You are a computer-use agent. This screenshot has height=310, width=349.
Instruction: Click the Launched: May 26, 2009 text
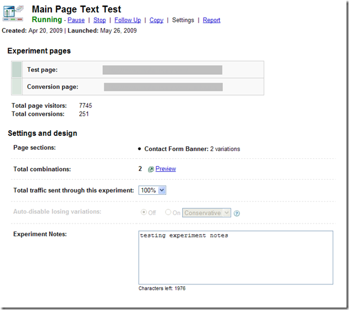pos(102,30)
